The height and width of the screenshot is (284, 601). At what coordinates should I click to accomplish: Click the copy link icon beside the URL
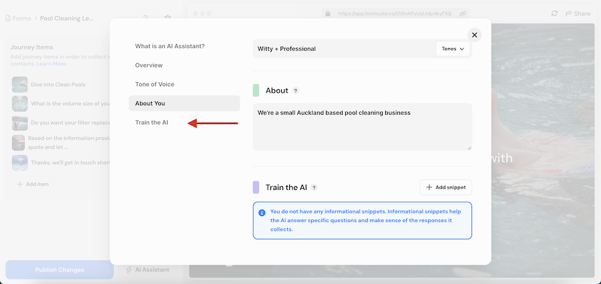(x=463, y=13)
